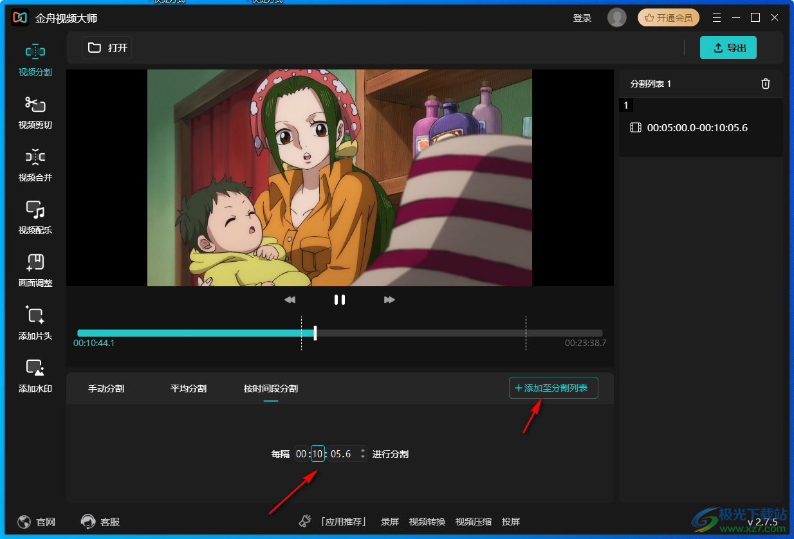The image size is (794, 539).
Task: Click 开通会员 to become a member
Action: tap(669, 18)
